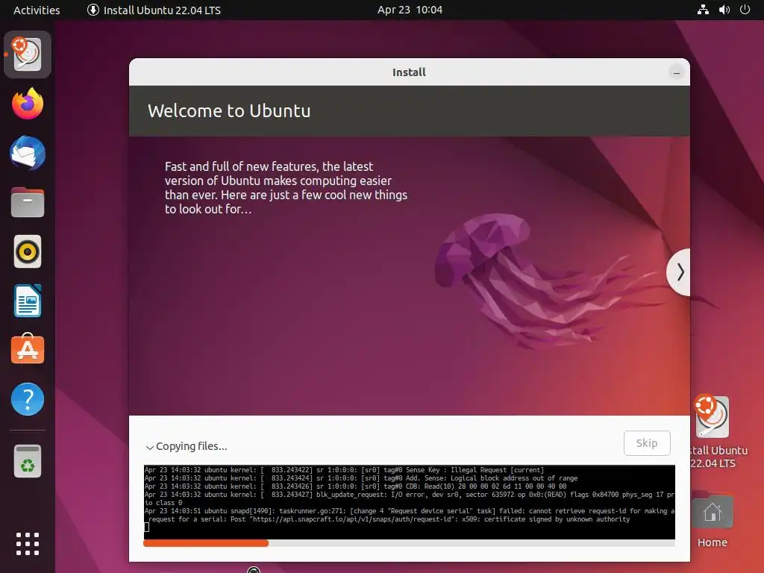
Task: Click the volume speaker icon in top bar
Action: (724, 10)
